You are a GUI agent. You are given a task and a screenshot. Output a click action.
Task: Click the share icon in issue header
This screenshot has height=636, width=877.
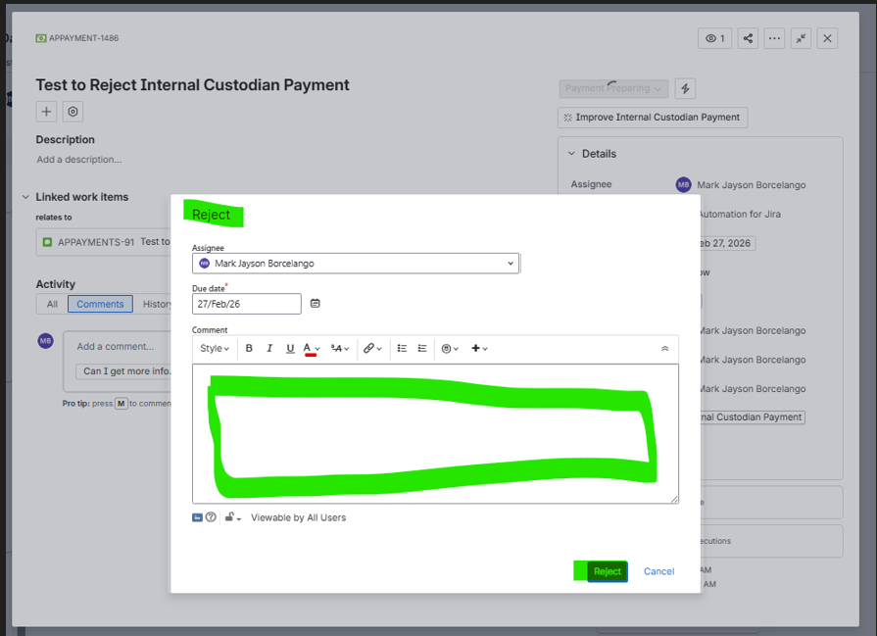tap(748, 38)
